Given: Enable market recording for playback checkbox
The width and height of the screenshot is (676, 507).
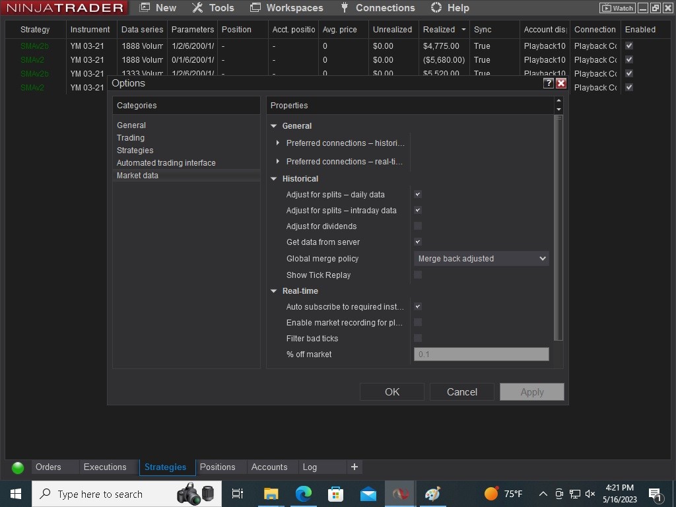Looking at the screenshot, I should point(418,322).
